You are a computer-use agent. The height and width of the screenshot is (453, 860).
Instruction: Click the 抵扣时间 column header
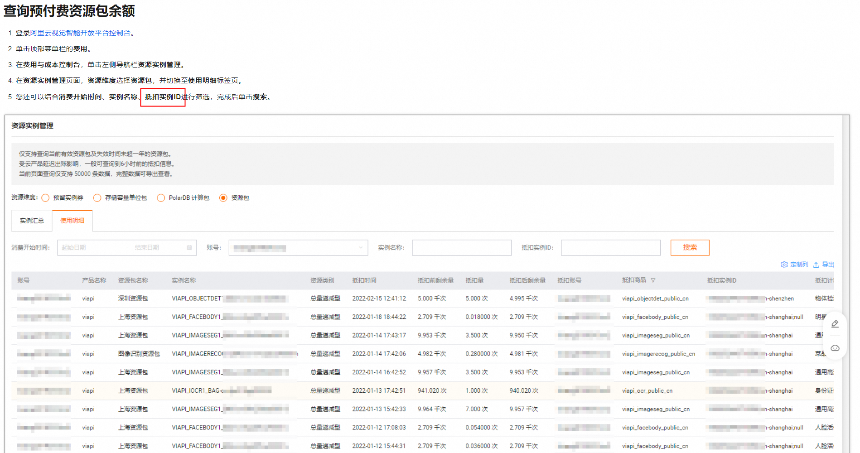tap(364, 280)
